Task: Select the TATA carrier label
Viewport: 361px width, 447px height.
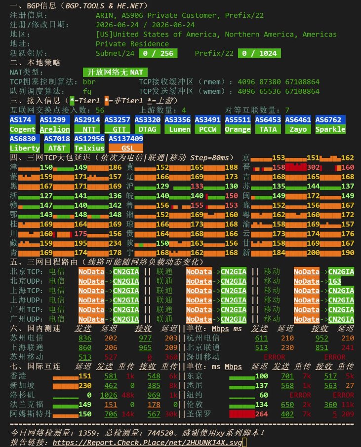Action: pyautogui.click(x=268, y=129)
